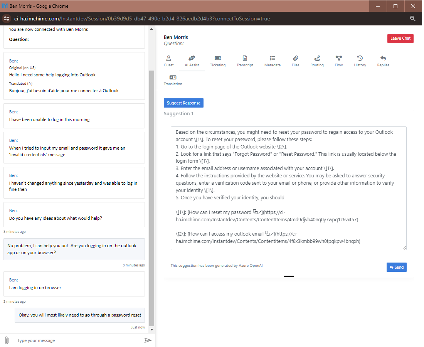Click the chat scrollbar down arrow
Viewport: 424px width, 347px height.
tap(151, 329)
